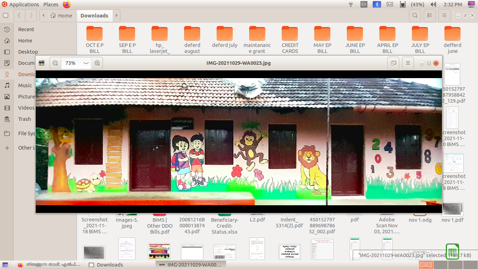Click the file manager search icon
The image size is (478, 269).
[415, 15]
